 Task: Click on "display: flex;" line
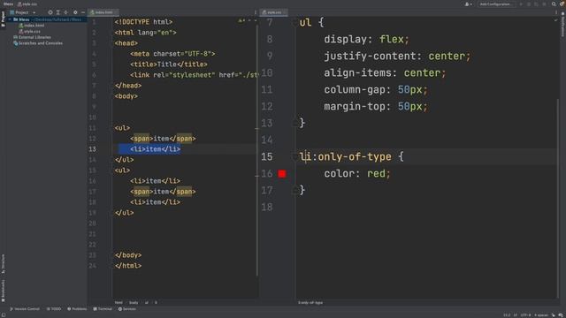366,39
